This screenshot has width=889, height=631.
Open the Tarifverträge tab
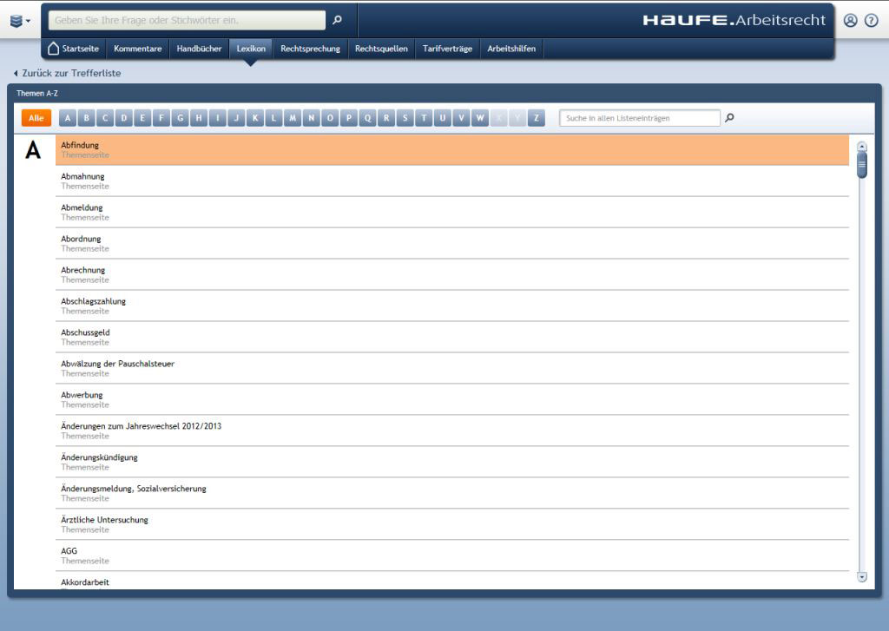coord(447,49)
